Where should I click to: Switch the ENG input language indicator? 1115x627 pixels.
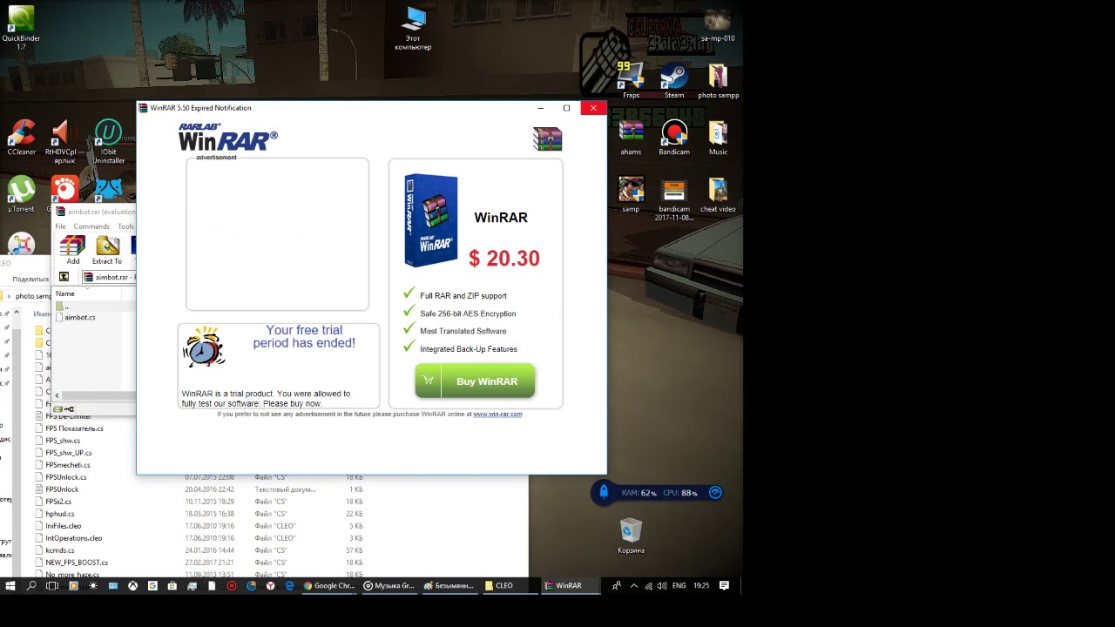(x=679, y=586)
